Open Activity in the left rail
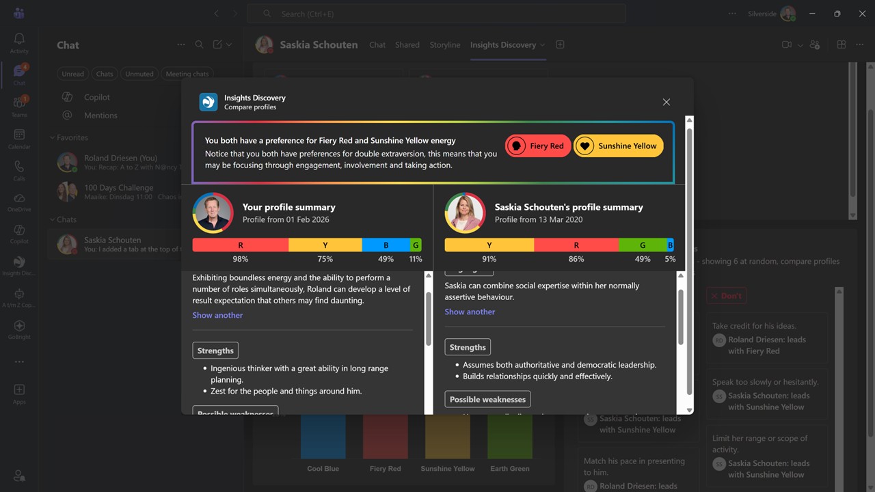 tap(19, 42)
